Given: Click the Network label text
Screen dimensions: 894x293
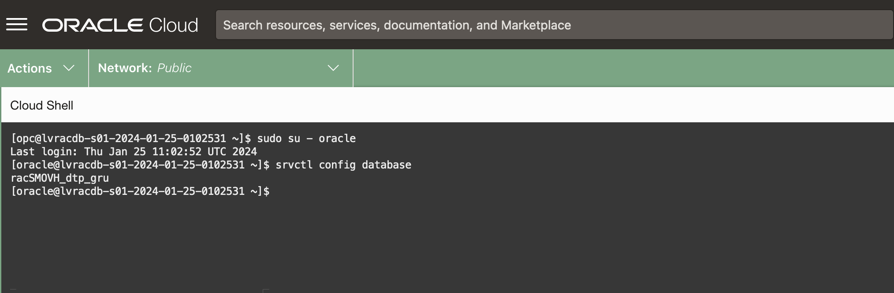Looking at the screenshot, I should (124, 68).
